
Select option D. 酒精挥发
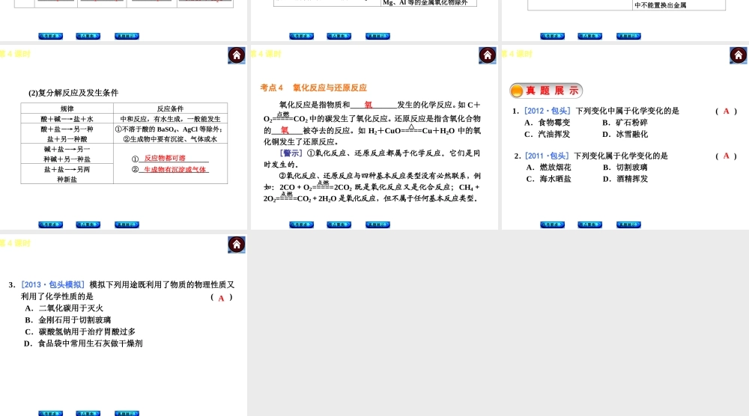point(625,179)
